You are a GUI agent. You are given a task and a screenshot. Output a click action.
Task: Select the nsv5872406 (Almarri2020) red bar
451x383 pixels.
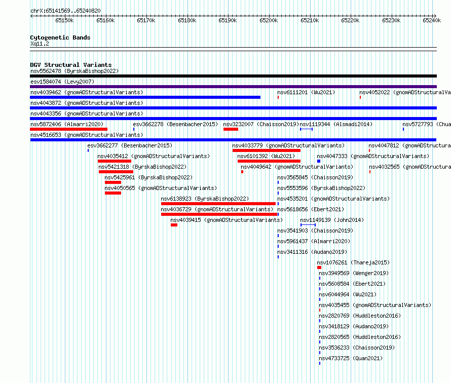click(69, 129)
